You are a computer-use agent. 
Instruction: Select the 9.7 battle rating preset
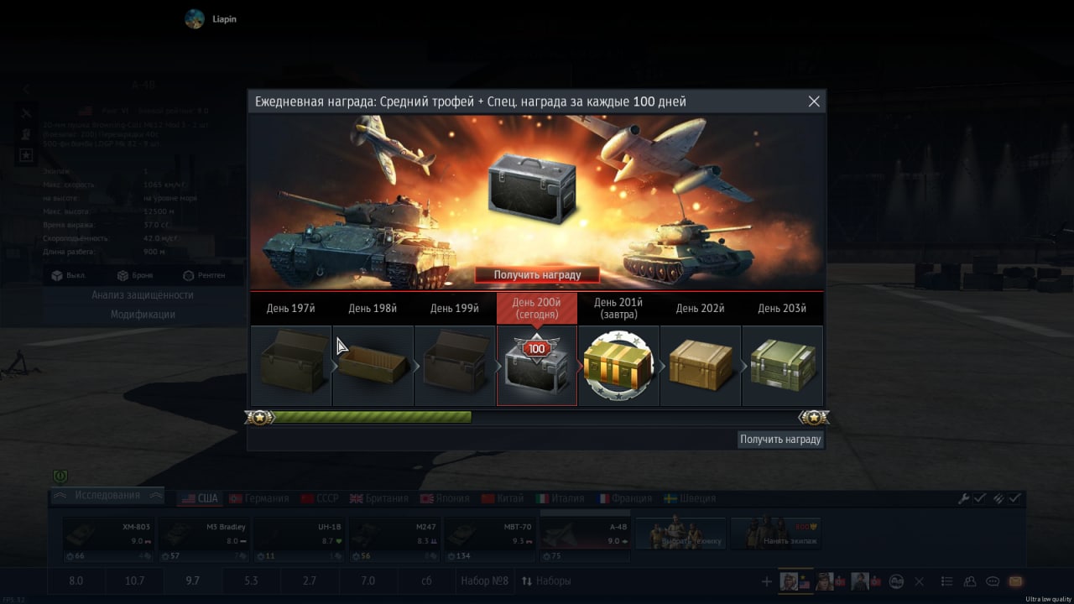coord(192,581)
